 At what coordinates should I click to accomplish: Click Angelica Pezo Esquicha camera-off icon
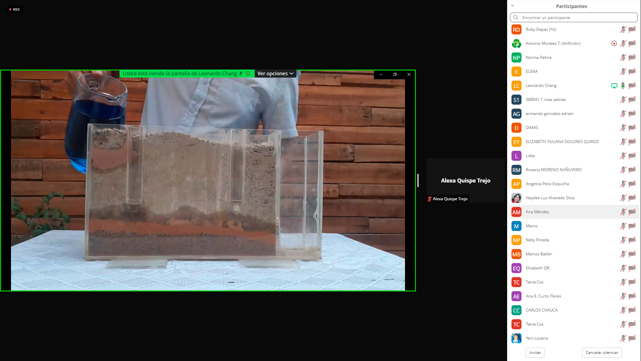[632, 184]
